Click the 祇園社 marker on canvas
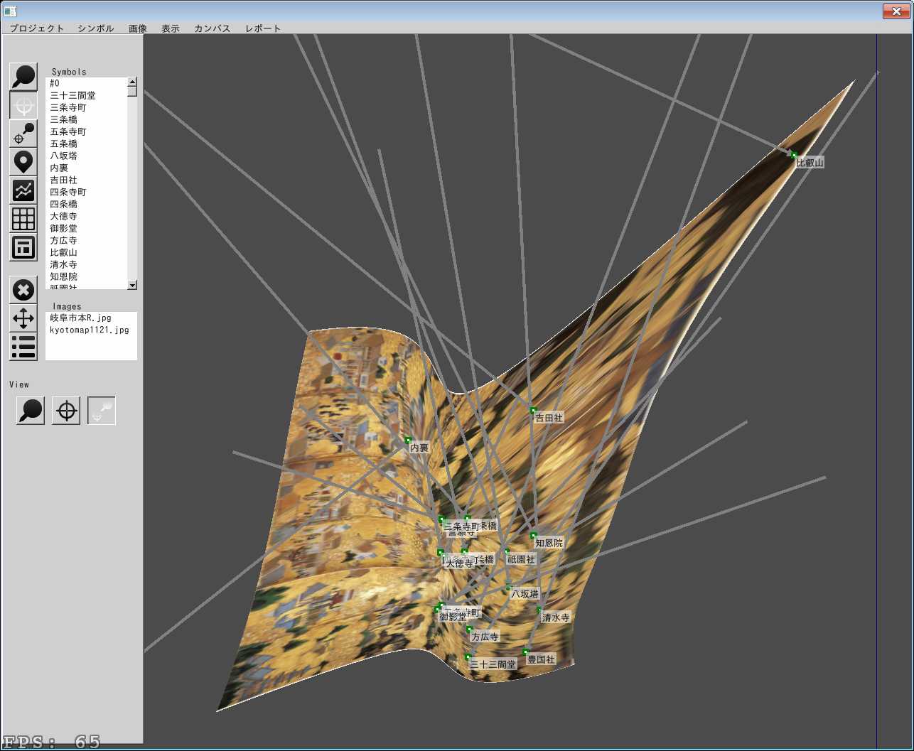The image size is (914, 751). click(507, 551)
